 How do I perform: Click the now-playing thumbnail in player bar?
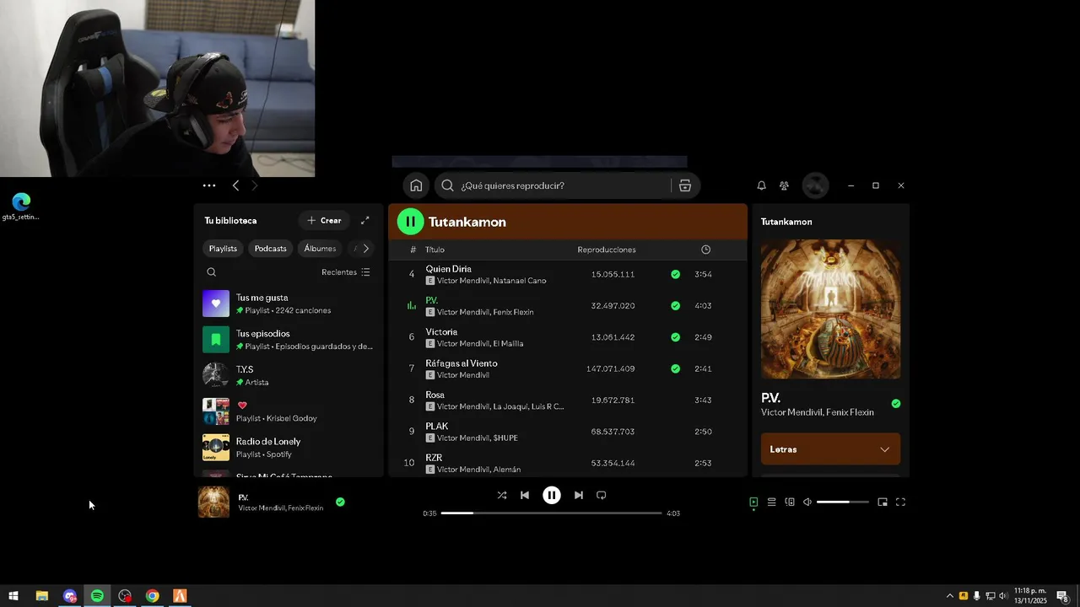coord(213,502)
